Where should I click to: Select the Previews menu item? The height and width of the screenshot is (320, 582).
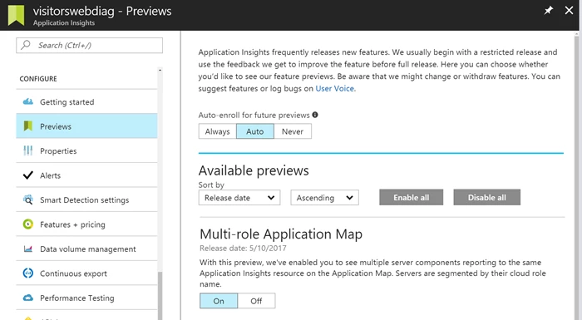point(86,126)
